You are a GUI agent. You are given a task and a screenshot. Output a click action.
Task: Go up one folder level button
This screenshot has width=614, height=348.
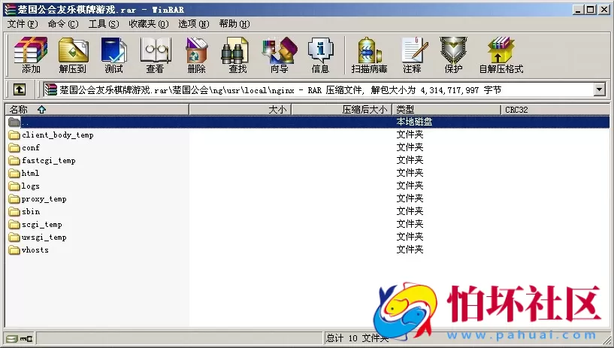pos(20,90)
